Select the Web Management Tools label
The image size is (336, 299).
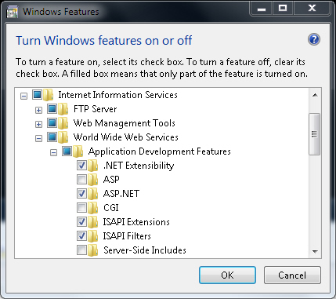coord(124,123)
